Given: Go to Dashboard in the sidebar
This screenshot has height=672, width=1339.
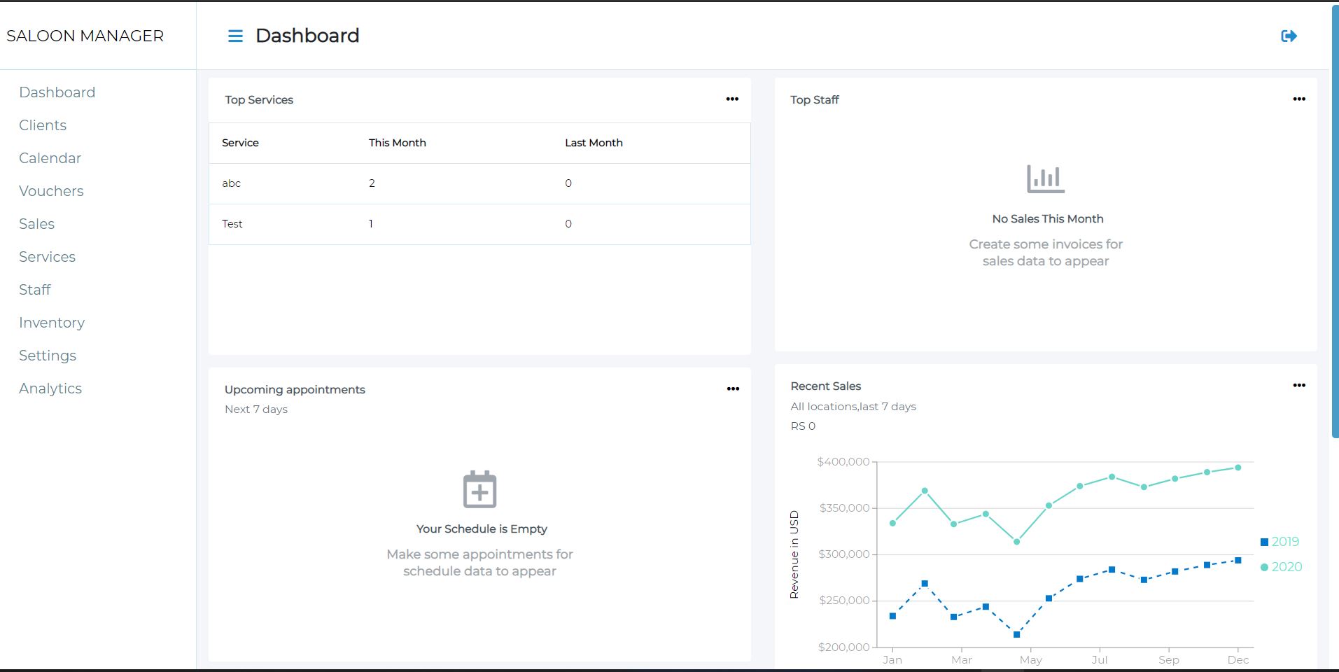Looking at the screenshot, I should coord(57,92).
